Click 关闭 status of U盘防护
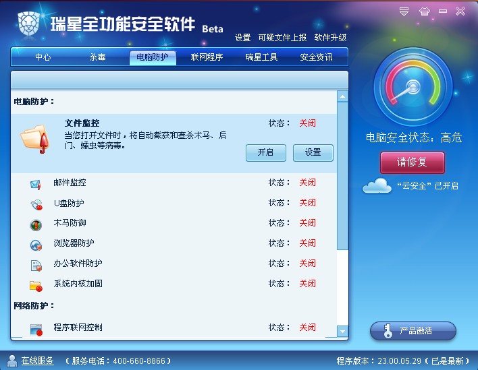This screenshot has width=478, height=370. [308, 203]
